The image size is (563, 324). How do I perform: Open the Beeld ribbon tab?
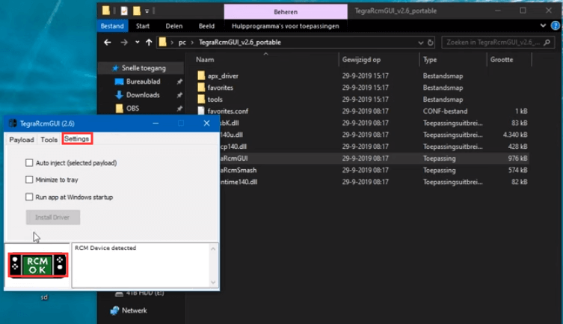coord(206,26)
